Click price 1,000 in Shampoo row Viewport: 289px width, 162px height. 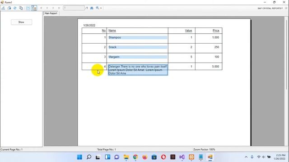click(215, 37)
